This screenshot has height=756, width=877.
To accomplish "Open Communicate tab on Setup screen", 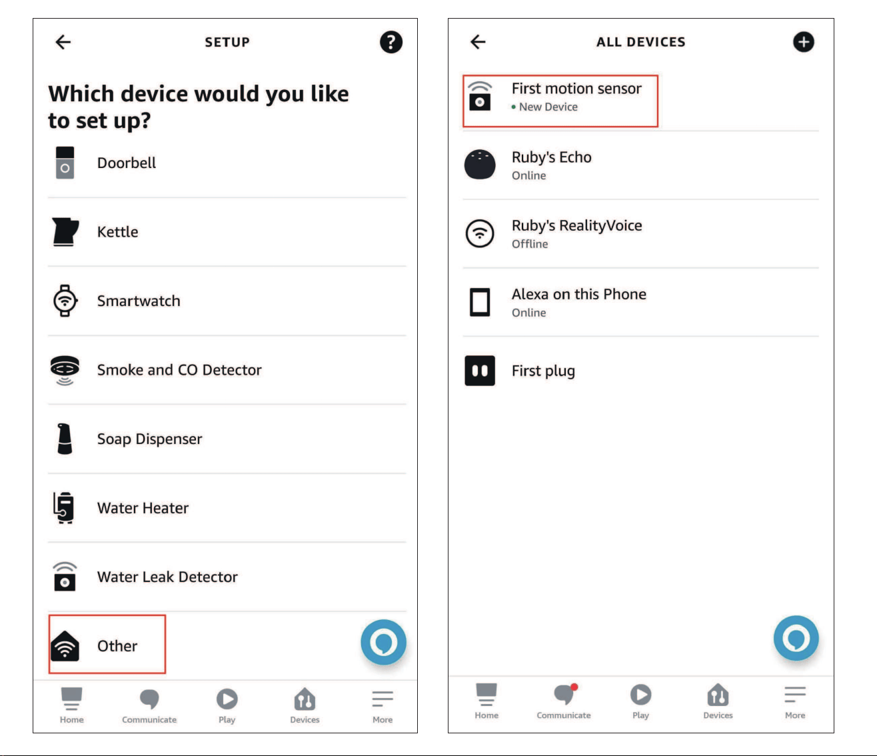I will pos(149,705).
